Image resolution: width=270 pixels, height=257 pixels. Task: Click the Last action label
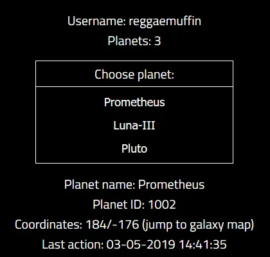(x=73, y=244)
